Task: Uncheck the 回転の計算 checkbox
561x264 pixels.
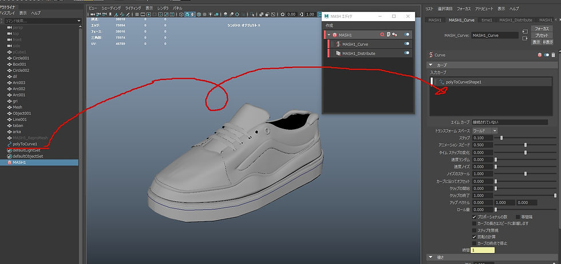Action: (475, 237)
